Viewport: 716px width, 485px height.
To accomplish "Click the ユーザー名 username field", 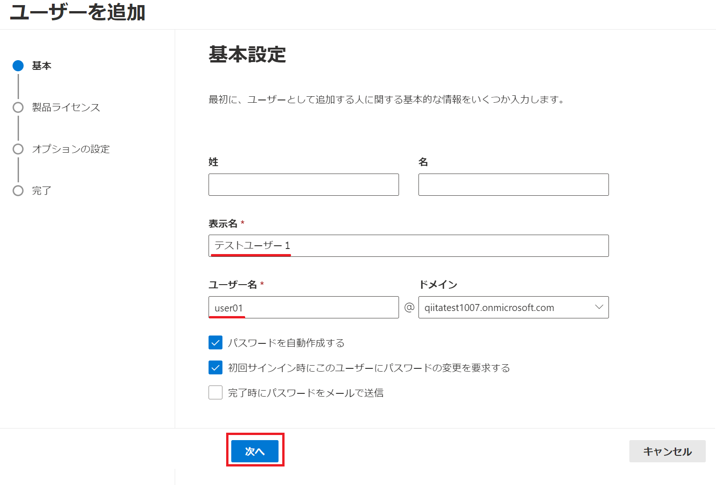I will (x=304, y=307).
